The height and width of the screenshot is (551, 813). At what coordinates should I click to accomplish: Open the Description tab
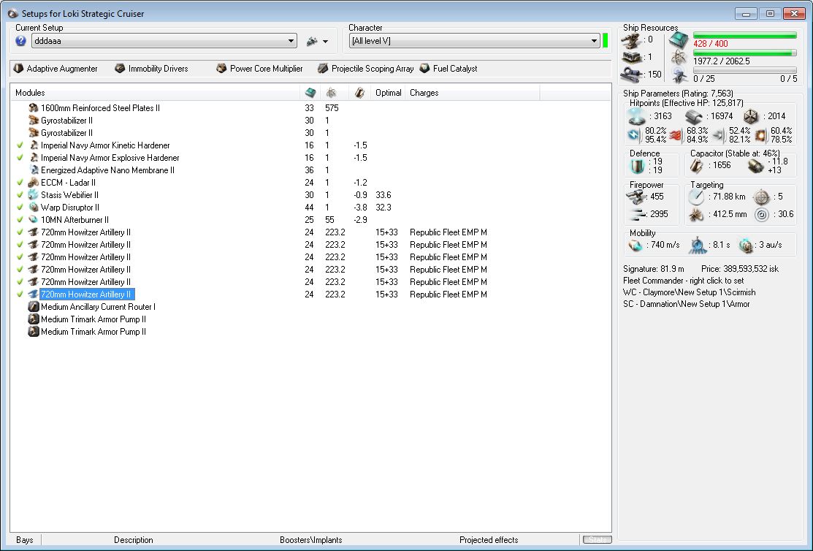(x=133, y=540)
